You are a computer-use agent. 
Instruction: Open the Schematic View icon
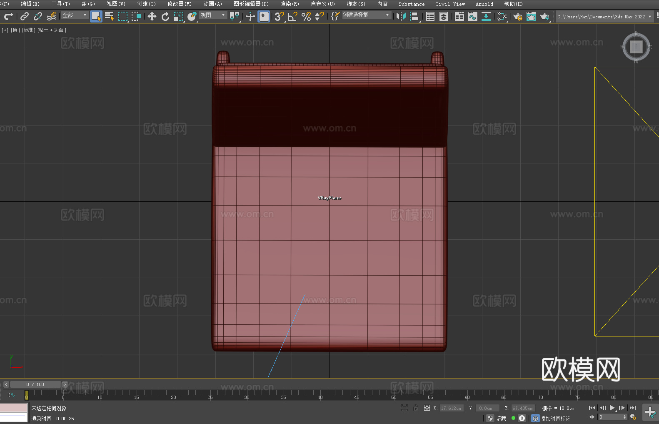[x=502, y=16]
